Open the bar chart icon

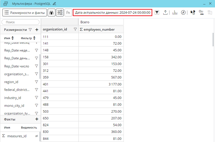point(175,13)
